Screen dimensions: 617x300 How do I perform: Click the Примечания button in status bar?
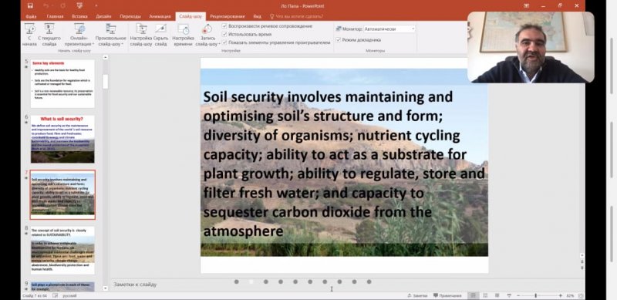pos(447,295)
